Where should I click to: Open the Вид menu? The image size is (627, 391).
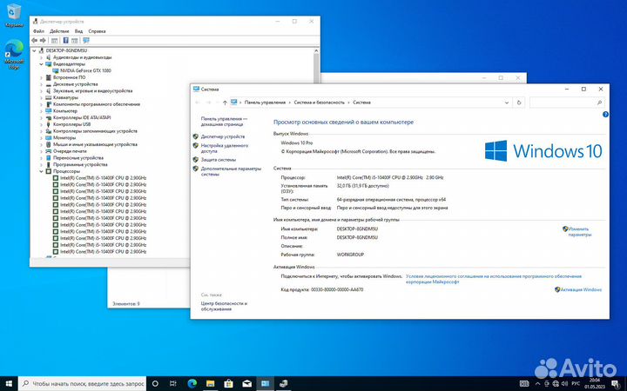(x=78, y=31)
